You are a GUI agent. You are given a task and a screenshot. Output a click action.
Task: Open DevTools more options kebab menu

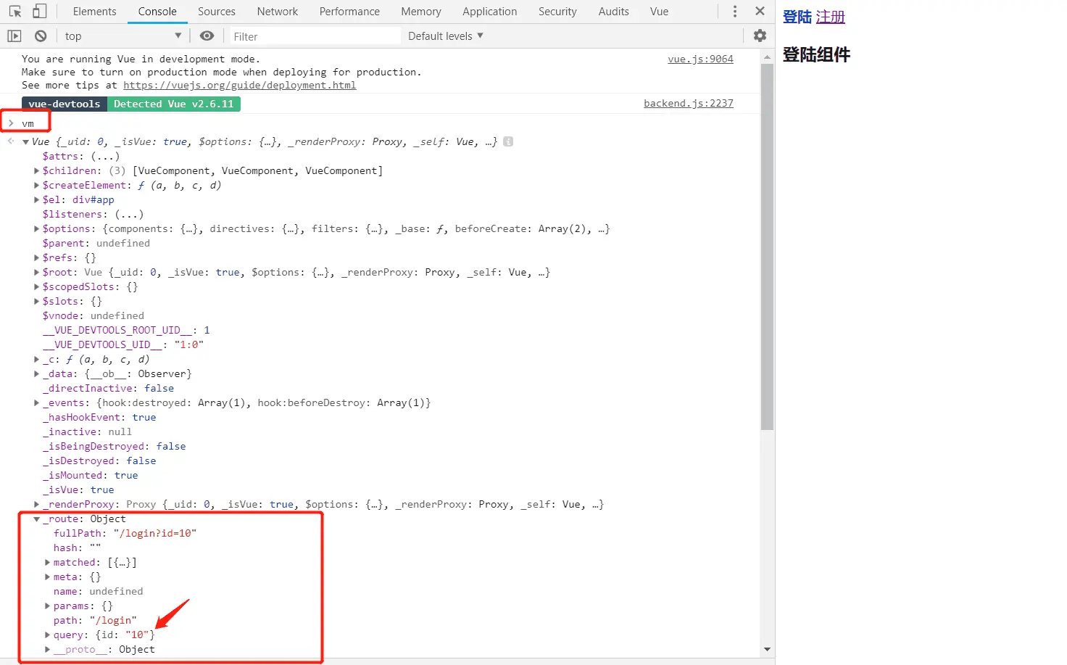click(735, 12)
